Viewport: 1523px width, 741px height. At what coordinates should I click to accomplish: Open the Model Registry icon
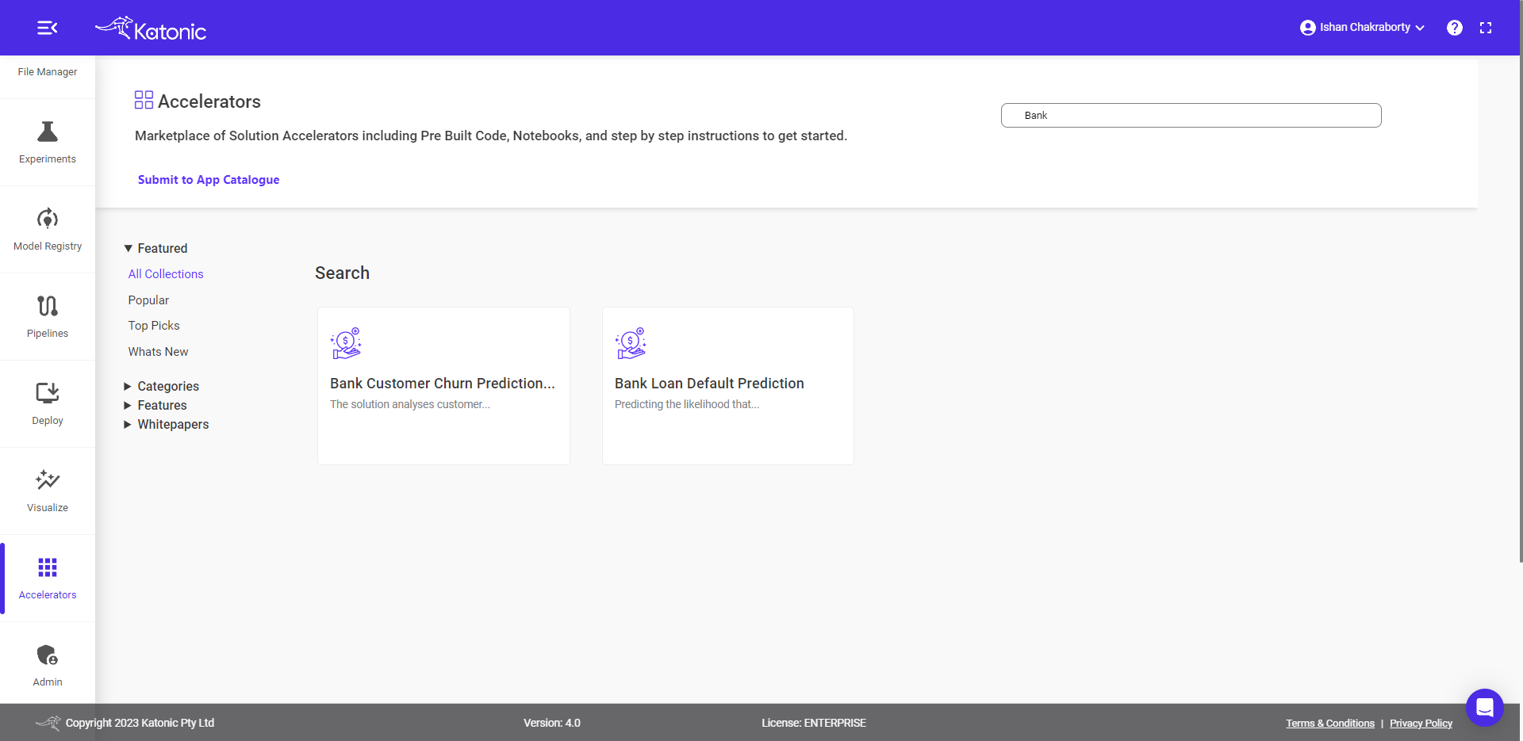tap(48, 219)
